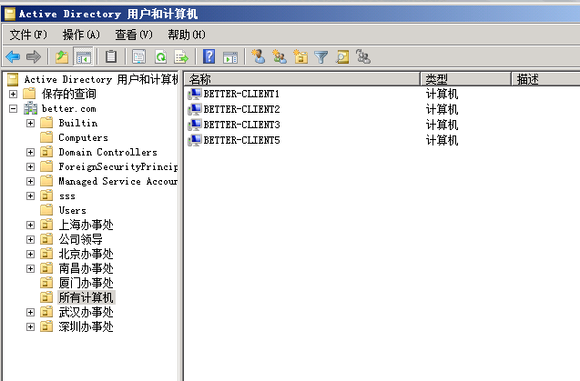
Task: Collapse the better.com domain node
Action: tap(13, 108)
